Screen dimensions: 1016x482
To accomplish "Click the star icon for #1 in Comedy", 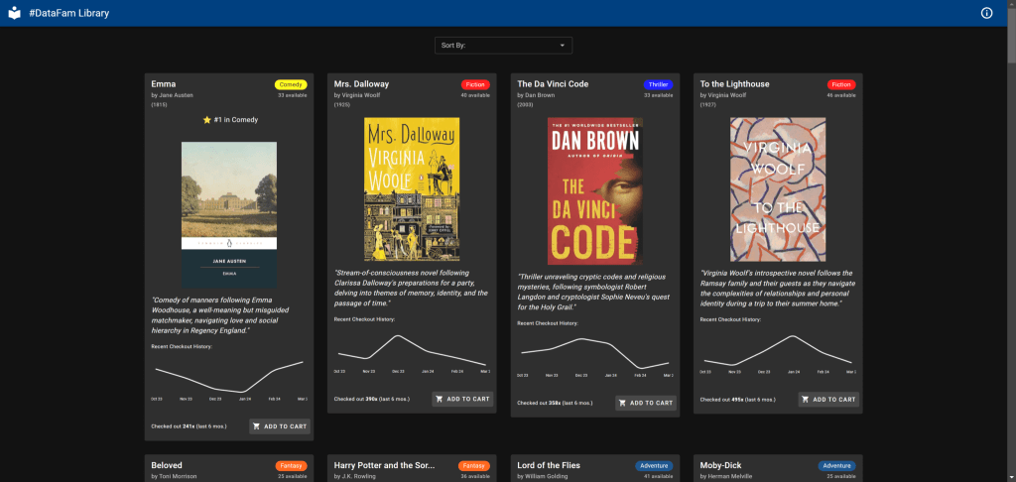I will [207, 120].
